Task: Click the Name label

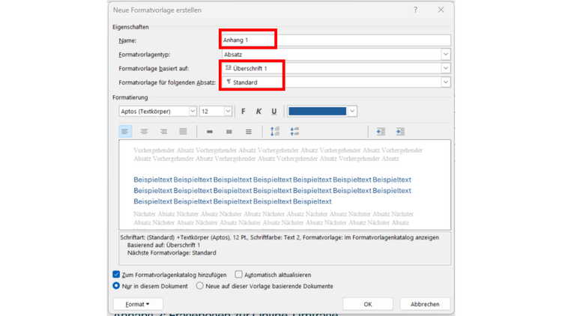Action: (127, 40)
